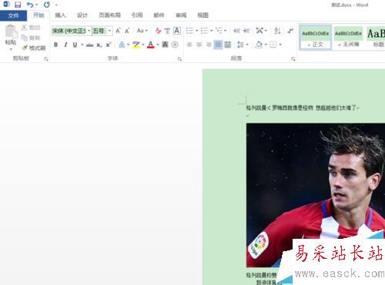Expand the paste options arrow under 粘贴

(11, 49)
